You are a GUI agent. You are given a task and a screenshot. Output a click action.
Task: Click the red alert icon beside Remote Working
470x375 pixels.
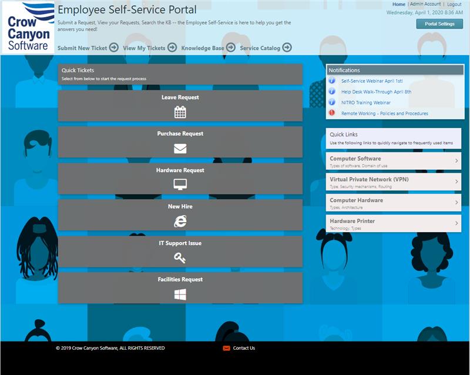coord(332,113)
